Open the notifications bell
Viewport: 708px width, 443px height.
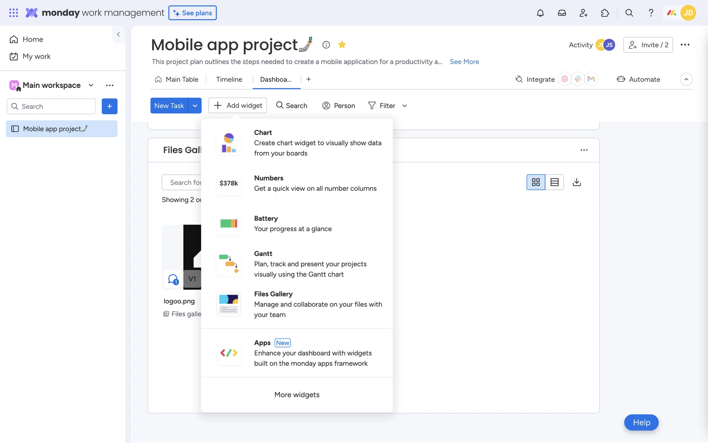point(540,13)
